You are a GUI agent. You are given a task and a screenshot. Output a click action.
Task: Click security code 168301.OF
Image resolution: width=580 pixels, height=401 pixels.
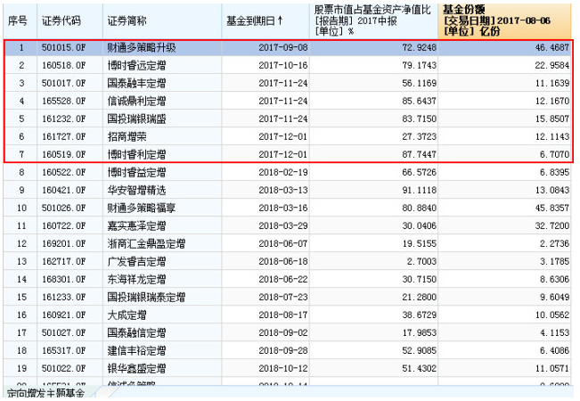pos(63,279)
